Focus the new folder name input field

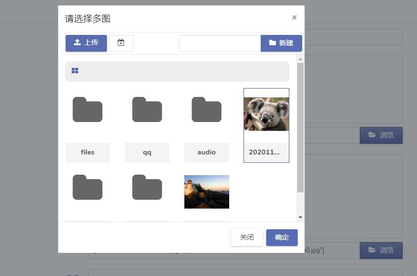[220, 43]
